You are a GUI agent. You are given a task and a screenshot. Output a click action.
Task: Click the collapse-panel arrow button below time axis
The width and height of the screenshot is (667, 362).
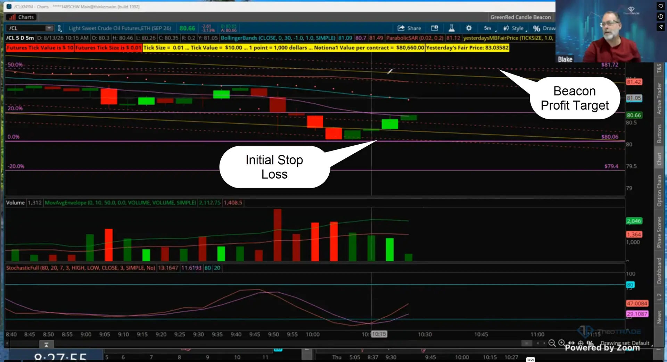[x=46, y=344]
